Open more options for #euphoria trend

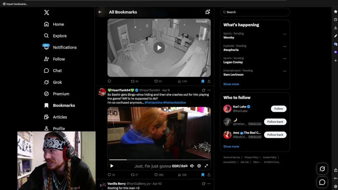tap(285, 46)
